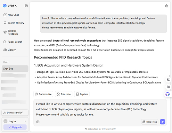Click inside the message input field
The width and height of the screenshot is (172, 133).
100,109
